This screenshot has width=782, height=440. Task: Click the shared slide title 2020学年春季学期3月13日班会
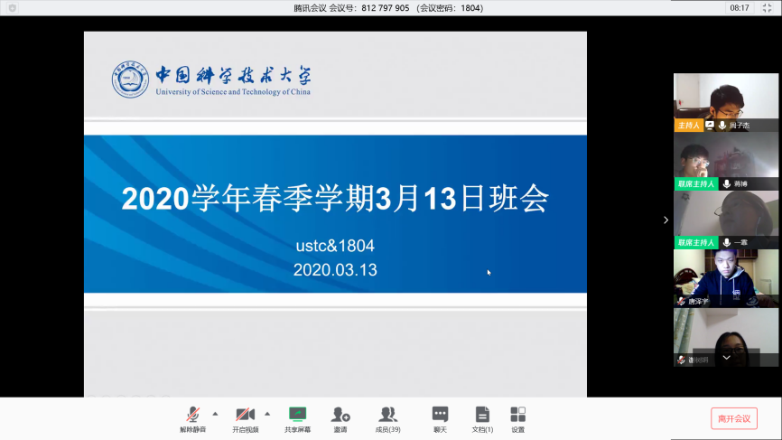point(335,199)
